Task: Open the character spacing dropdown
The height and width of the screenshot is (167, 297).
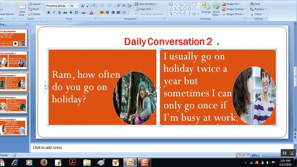Action: click(77, 13)
